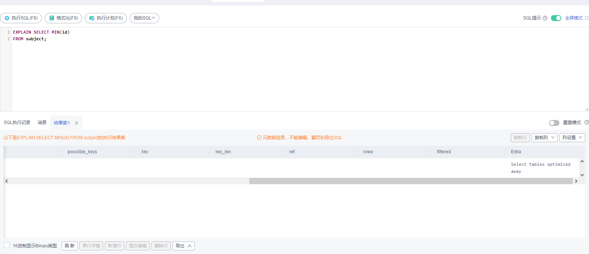Click the orange metadata info warning icon
589x254 pixels.
(259, 138)
